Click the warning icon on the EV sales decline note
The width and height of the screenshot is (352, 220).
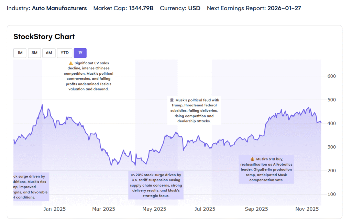click(x=71, y=63)
